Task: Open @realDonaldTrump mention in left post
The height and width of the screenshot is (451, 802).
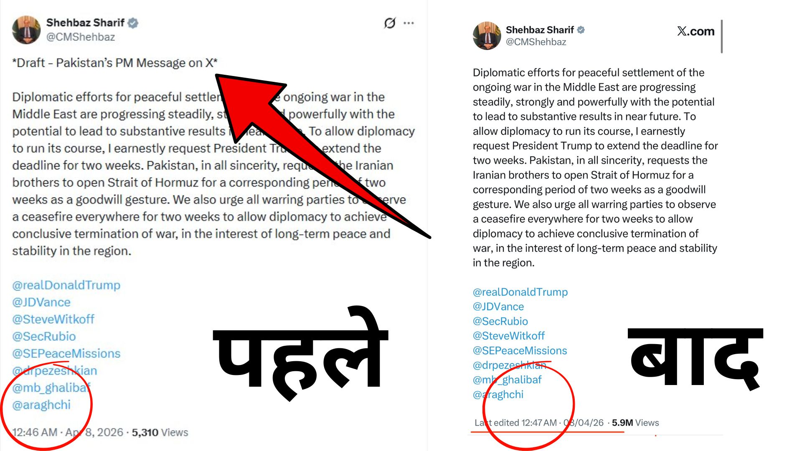Action: (66, 285)
